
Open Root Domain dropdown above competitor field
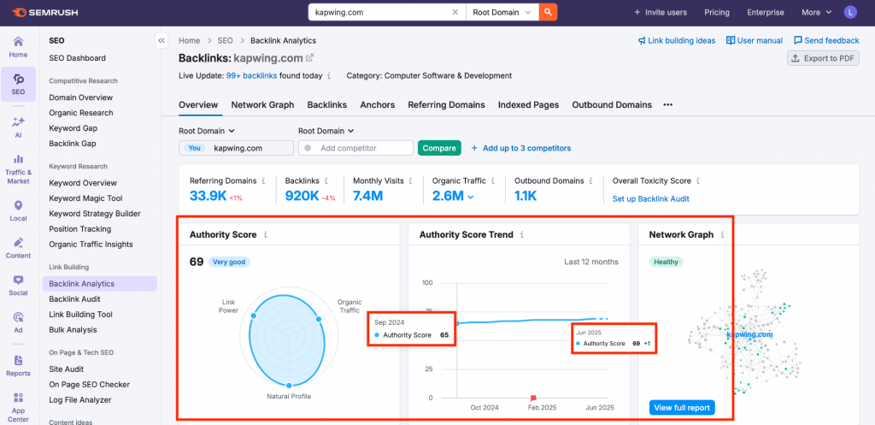click(326, 131)
